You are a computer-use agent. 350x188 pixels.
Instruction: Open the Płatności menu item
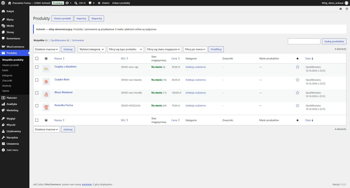tap(15, 98)
